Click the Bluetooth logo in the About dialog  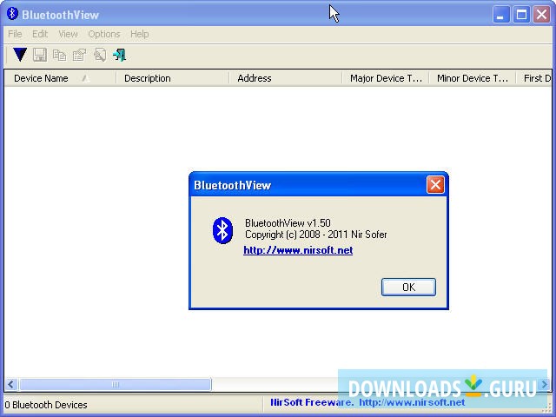[x=222, y=230]
